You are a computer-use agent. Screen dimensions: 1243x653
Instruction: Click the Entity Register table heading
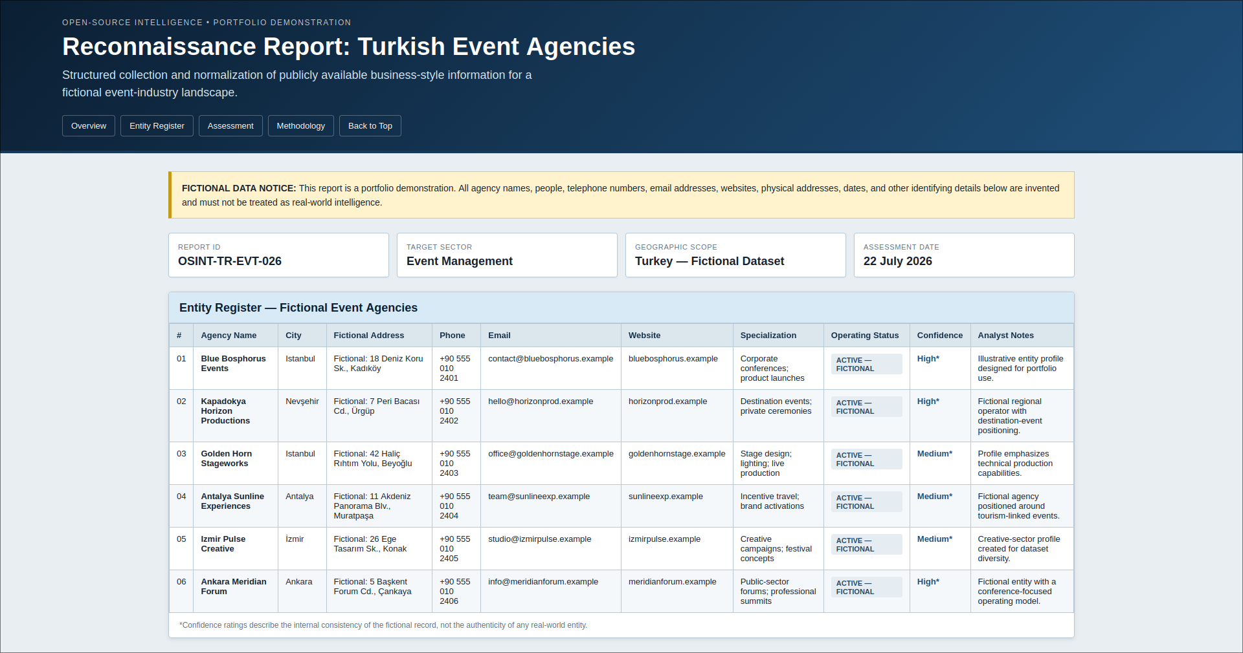[x=298, y=308]
